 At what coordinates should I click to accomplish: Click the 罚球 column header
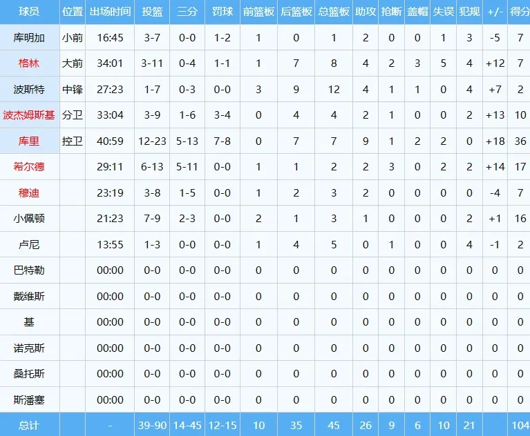click(223, 12)
